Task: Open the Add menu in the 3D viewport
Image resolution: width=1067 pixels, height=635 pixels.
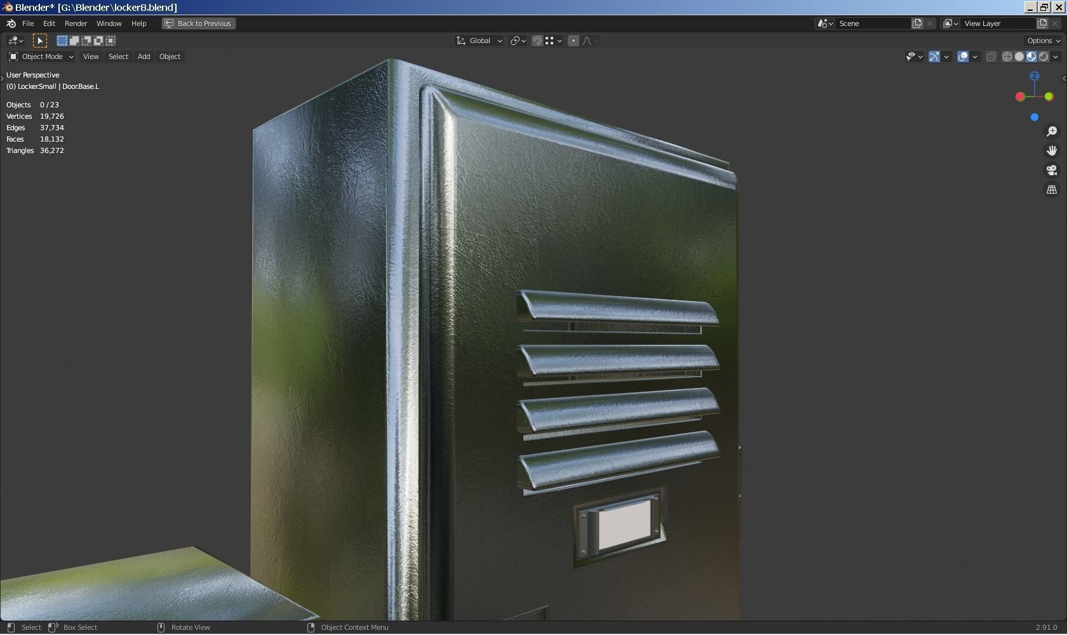Action: (x=144, y=57)
